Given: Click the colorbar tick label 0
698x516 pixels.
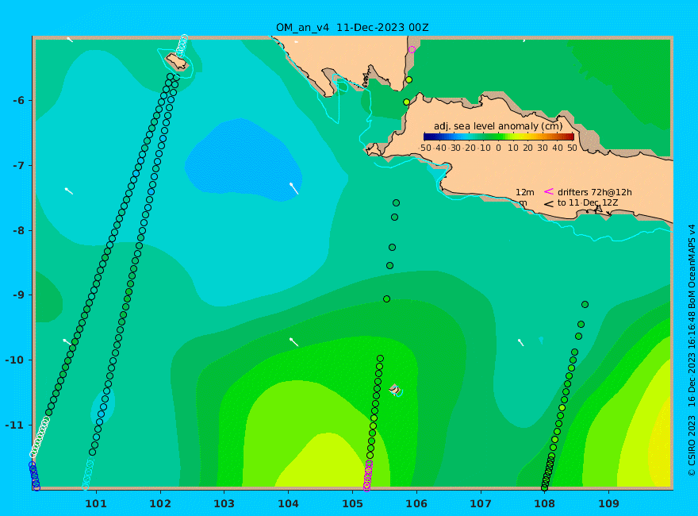Looking at the screenshot, I should 498,148.
